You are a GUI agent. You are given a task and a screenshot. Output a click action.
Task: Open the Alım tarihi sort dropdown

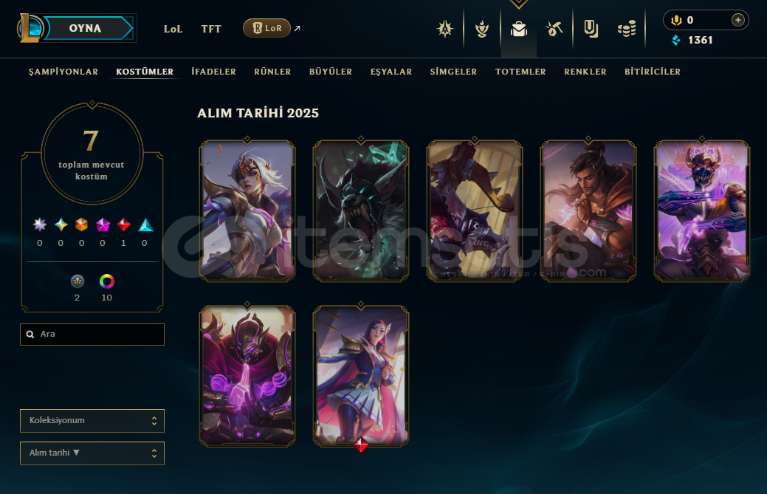[92, 453]
